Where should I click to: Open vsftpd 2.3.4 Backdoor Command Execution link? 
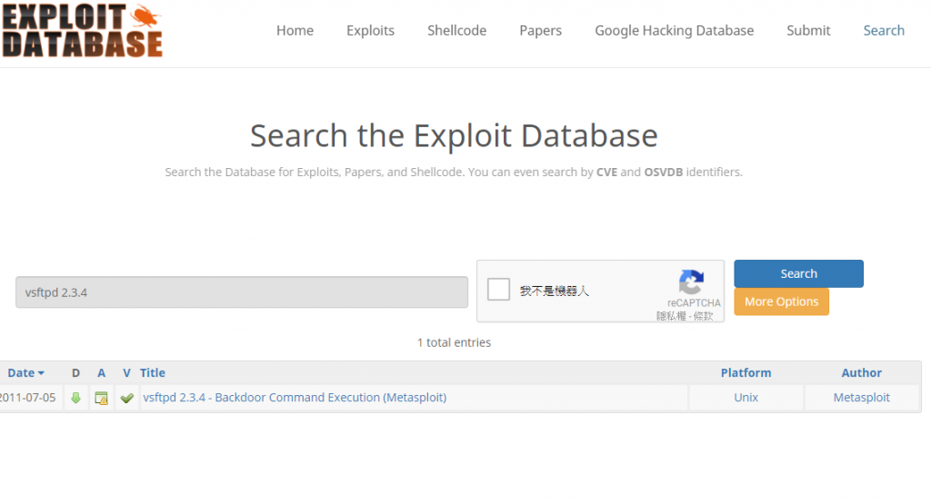pyautogui.click(x=295, y=397)
